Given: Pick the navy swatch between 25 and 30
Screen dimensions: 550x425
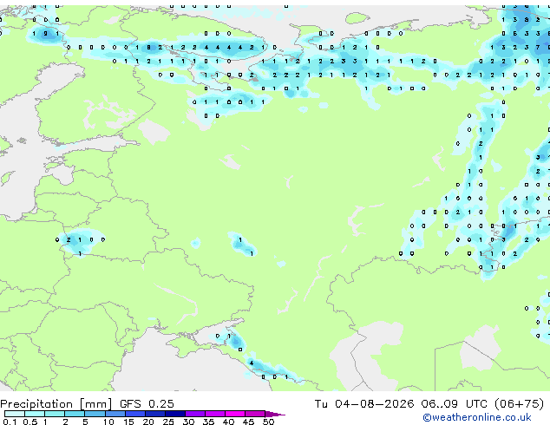Looking at the screenshot, I should point(175,414).
